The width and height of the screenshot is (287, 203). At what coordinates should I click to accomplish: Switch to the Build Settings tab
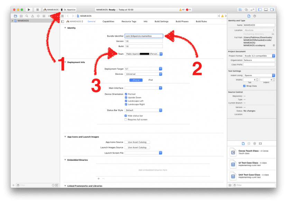click(x=161, y=21)
